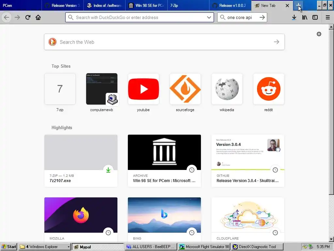Open Release Version 3.0.4 GitHub highlight
Viewport: 334px width, 251px height.
point(248,161)
